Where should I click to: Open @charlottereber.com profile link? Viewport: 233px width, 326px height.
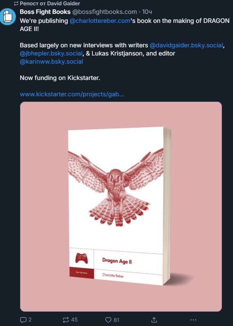pyautogui.click(x=100, y=21)
